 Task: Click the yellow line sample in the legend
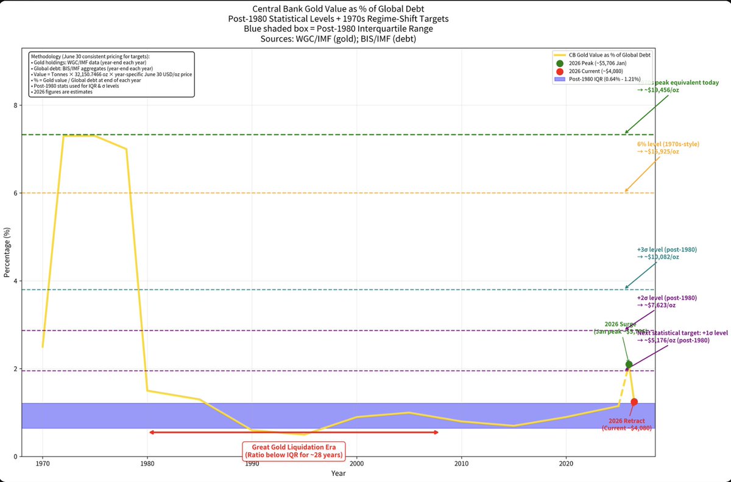(560, 57)
